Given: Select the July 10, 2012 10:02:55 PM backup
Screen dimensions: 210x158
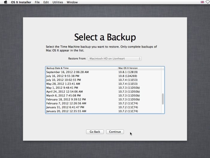Looking at the screenshot, I should point(103,80).
